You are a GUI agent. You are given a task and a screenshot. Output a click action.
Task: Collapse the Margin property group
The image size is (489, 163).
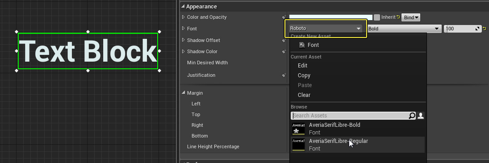tap(184, 93)
